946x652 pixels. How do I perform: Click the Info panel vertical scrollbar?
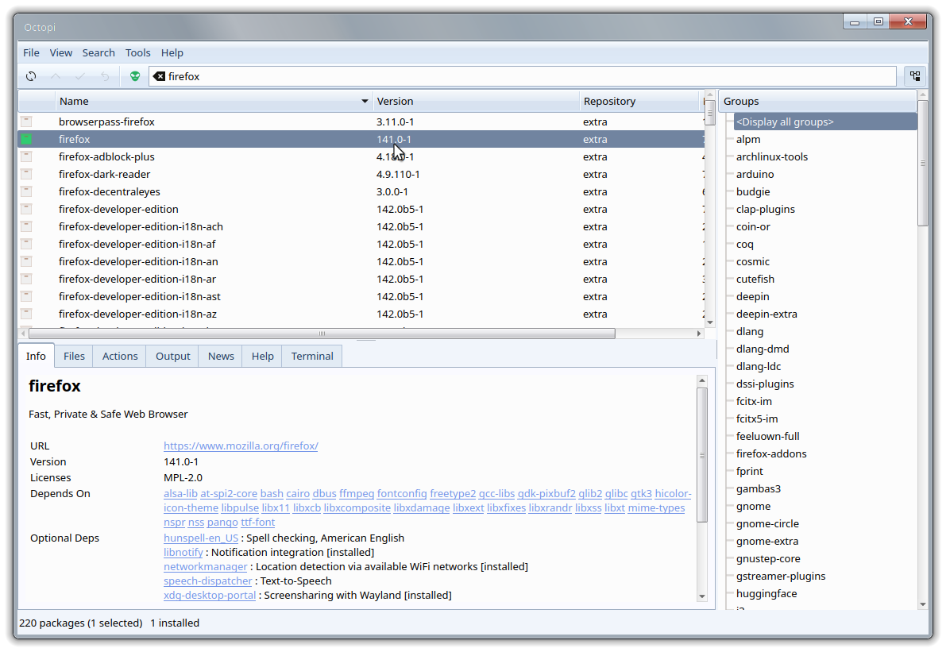tap(701, 455)
